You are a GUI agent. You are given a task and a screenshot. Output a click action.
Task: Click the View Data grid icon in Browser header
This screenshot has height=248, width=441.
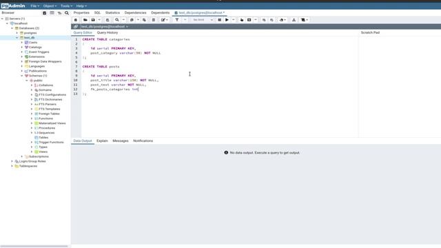[52, 13]
